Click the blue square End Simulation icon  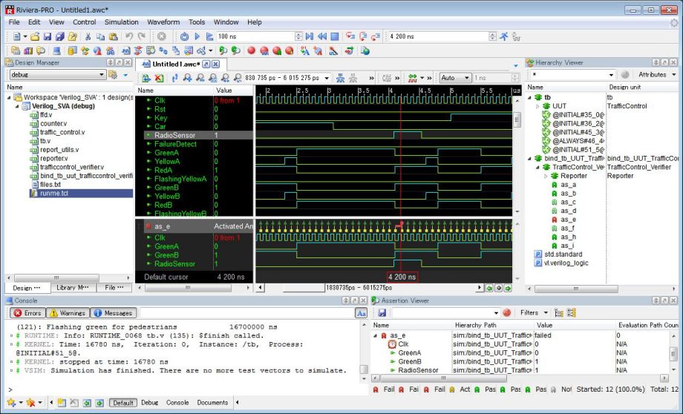(x=335, y=36)
